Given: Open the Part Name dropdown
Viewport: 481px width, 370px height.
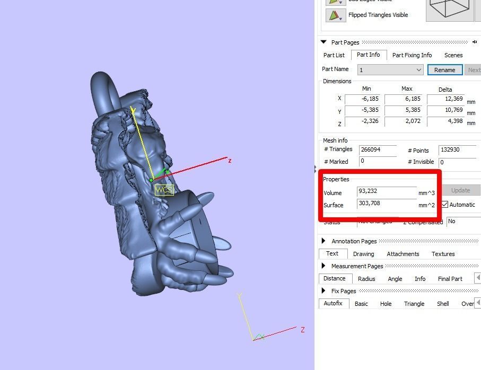Looking at the screenshot, I should click(390, 70).
